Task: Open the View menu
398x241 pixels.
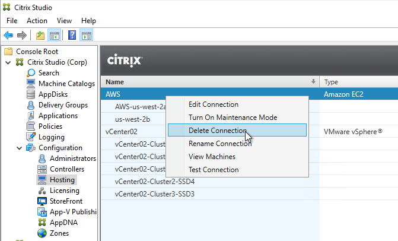Action: [64, 21]
